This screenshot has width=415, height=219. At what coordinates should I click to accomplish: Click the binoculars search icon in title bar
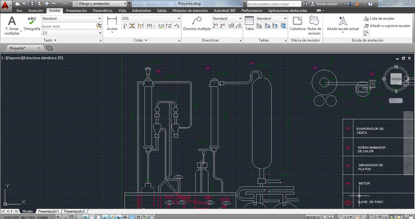click(x=305, y=4)
